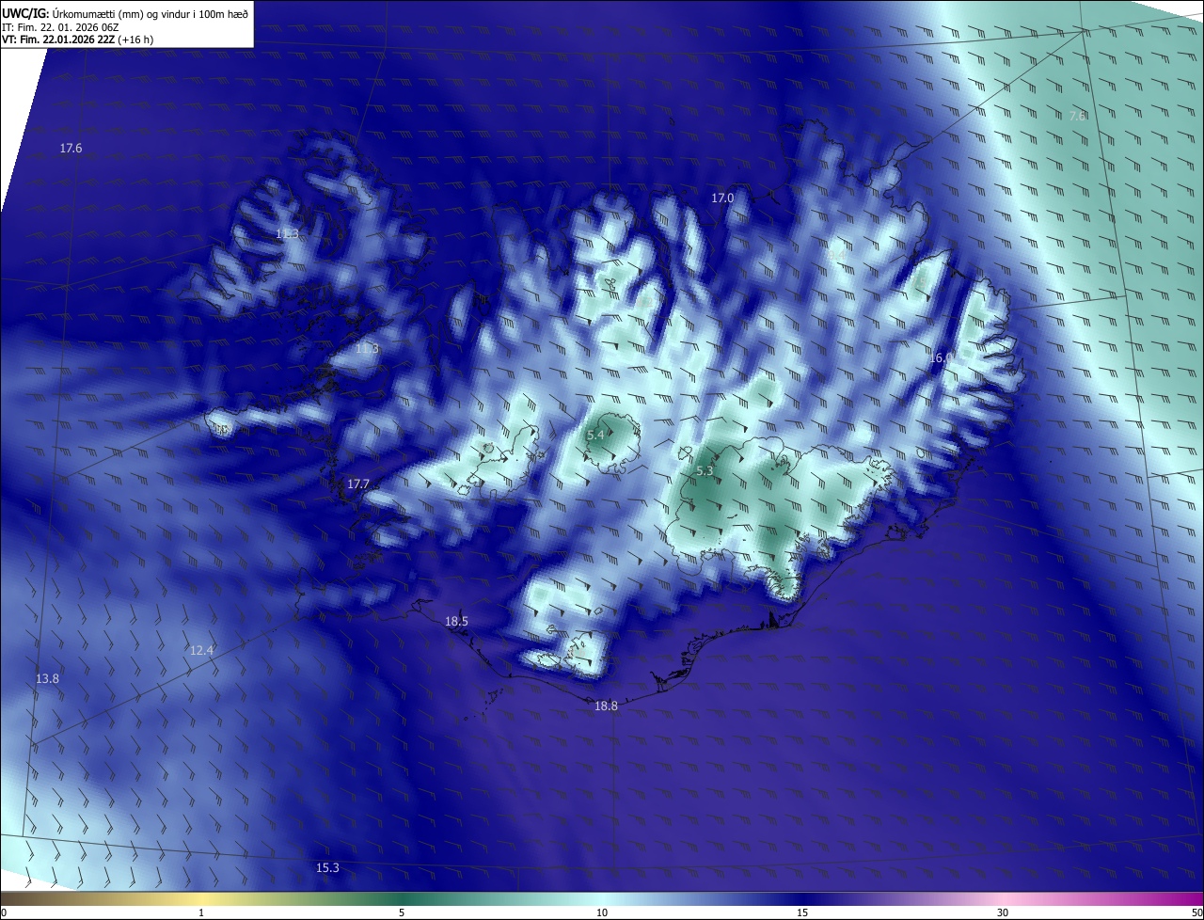The width and height of the screenshot is (1204, 920).
Task: Click the 12.4 value label
Action: [201, 650]
